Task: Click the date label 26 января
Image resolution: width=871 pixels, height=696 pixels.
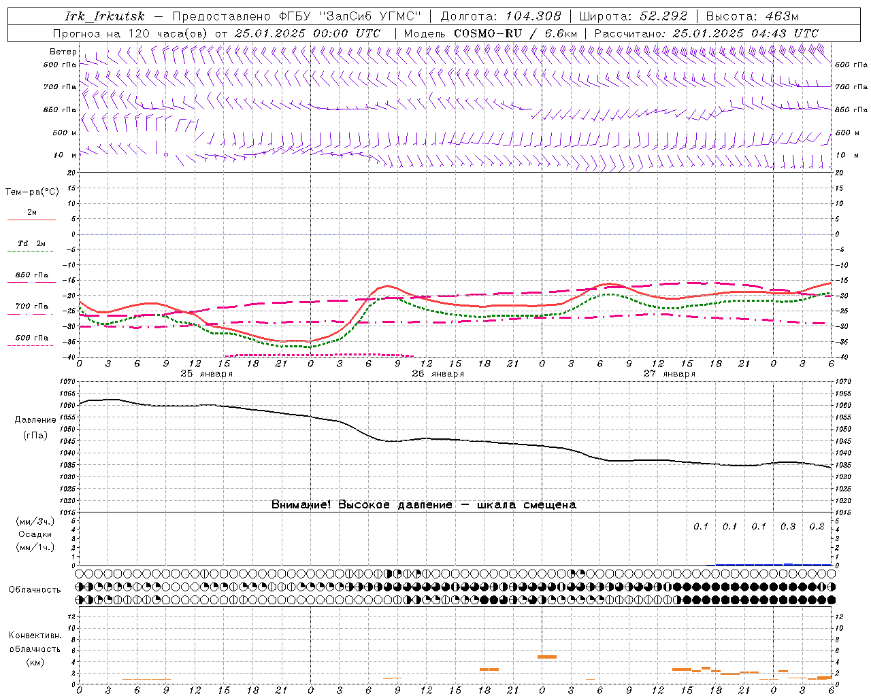Action: coord(438,374)
